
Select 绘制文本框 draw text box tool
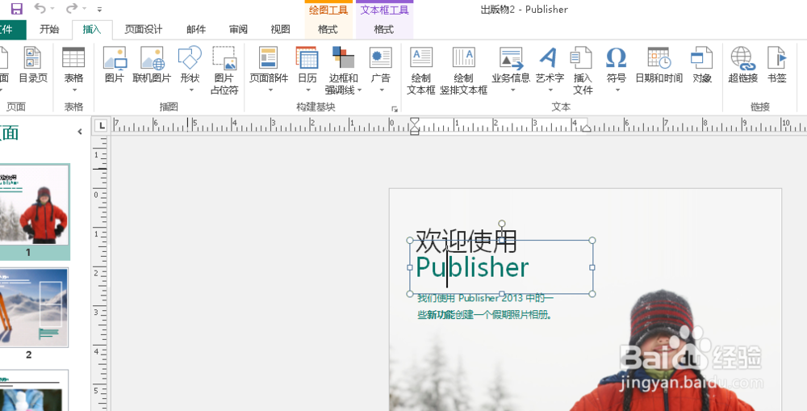click(421, 70)
